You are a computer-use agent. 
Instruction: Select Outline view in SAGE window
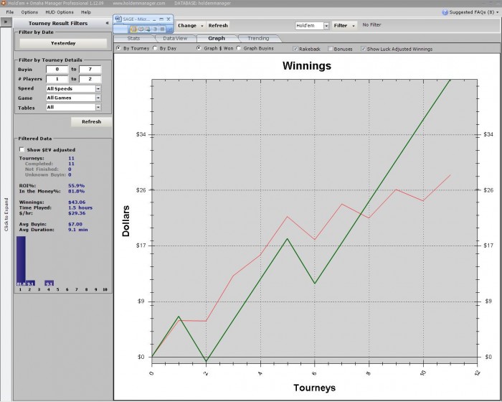pyautogui.click(x=155, y=29)
